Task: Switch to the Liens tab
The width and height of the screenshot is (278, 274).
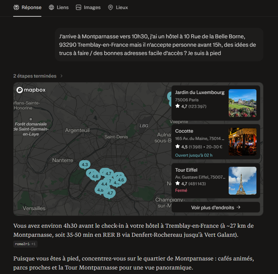Action: point(63,7)
